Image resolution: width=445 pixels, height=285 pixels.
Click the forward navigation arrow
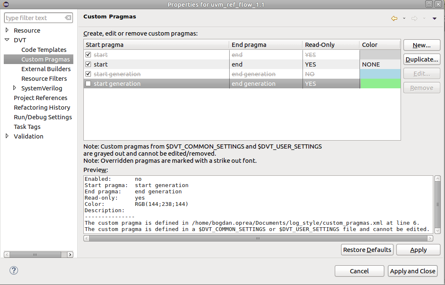coord(413,18)
